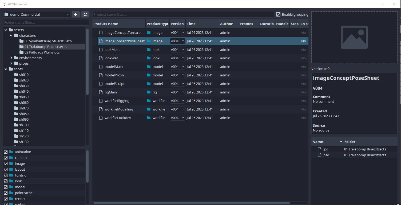Screen dimensions: 401x205
Task: Open version dropdown for modelMain
Action: click(183, 67)
